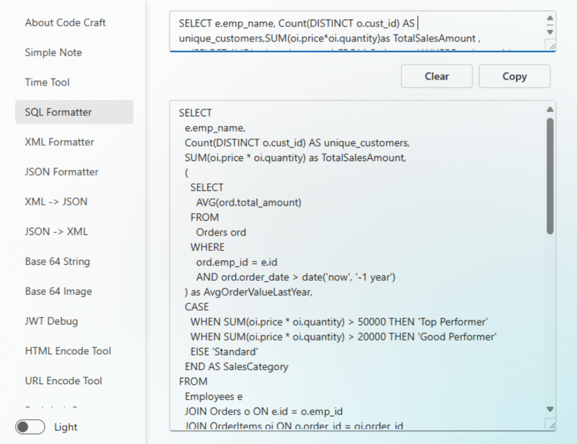Open the JSON -> XML converter

(x=56, y=231)
